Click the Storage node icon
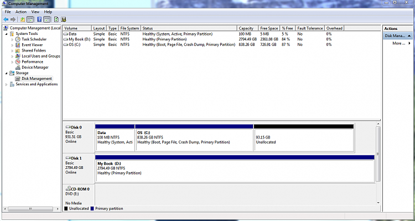 pyautogui.click(x=12, y=73)
